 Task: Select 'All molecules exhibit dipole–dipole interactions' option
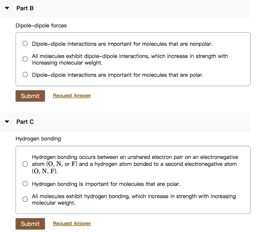click(25, 59)
